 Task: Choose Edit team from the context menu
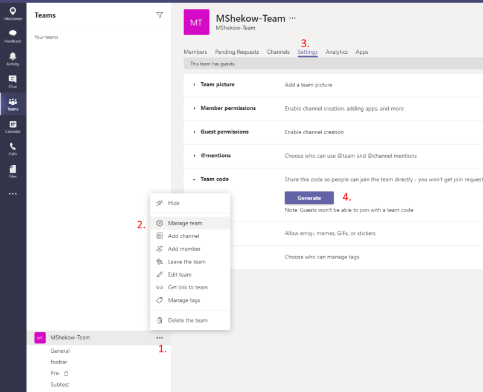190,274
